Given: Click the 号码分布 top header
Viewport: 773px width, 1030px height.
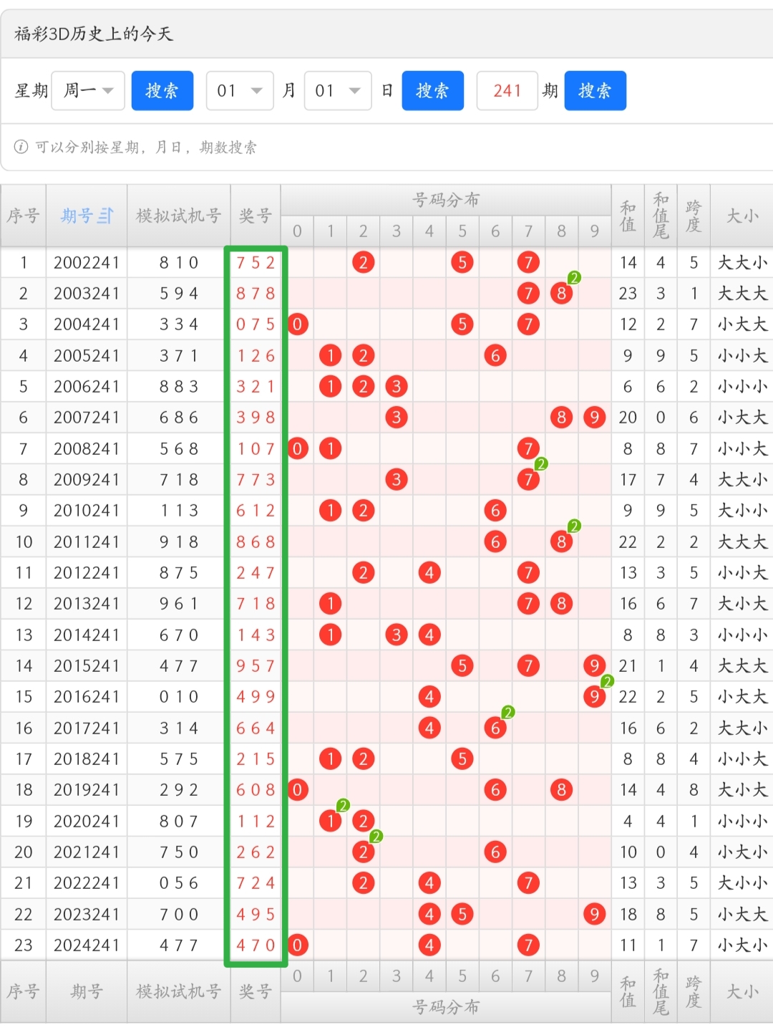Looking at the screenshot, I should coord(446,200).
